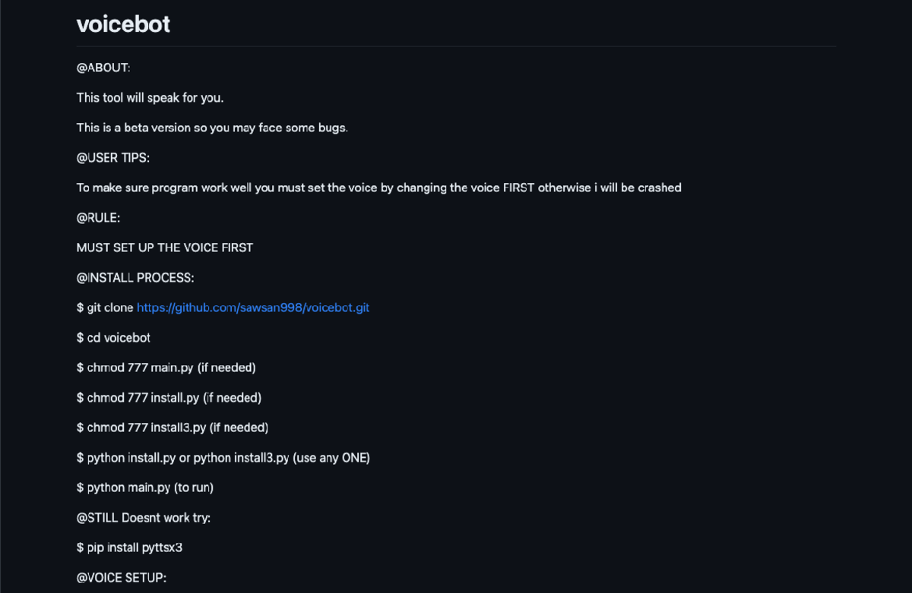Click the 'python main.py (to run)' line

145,487
